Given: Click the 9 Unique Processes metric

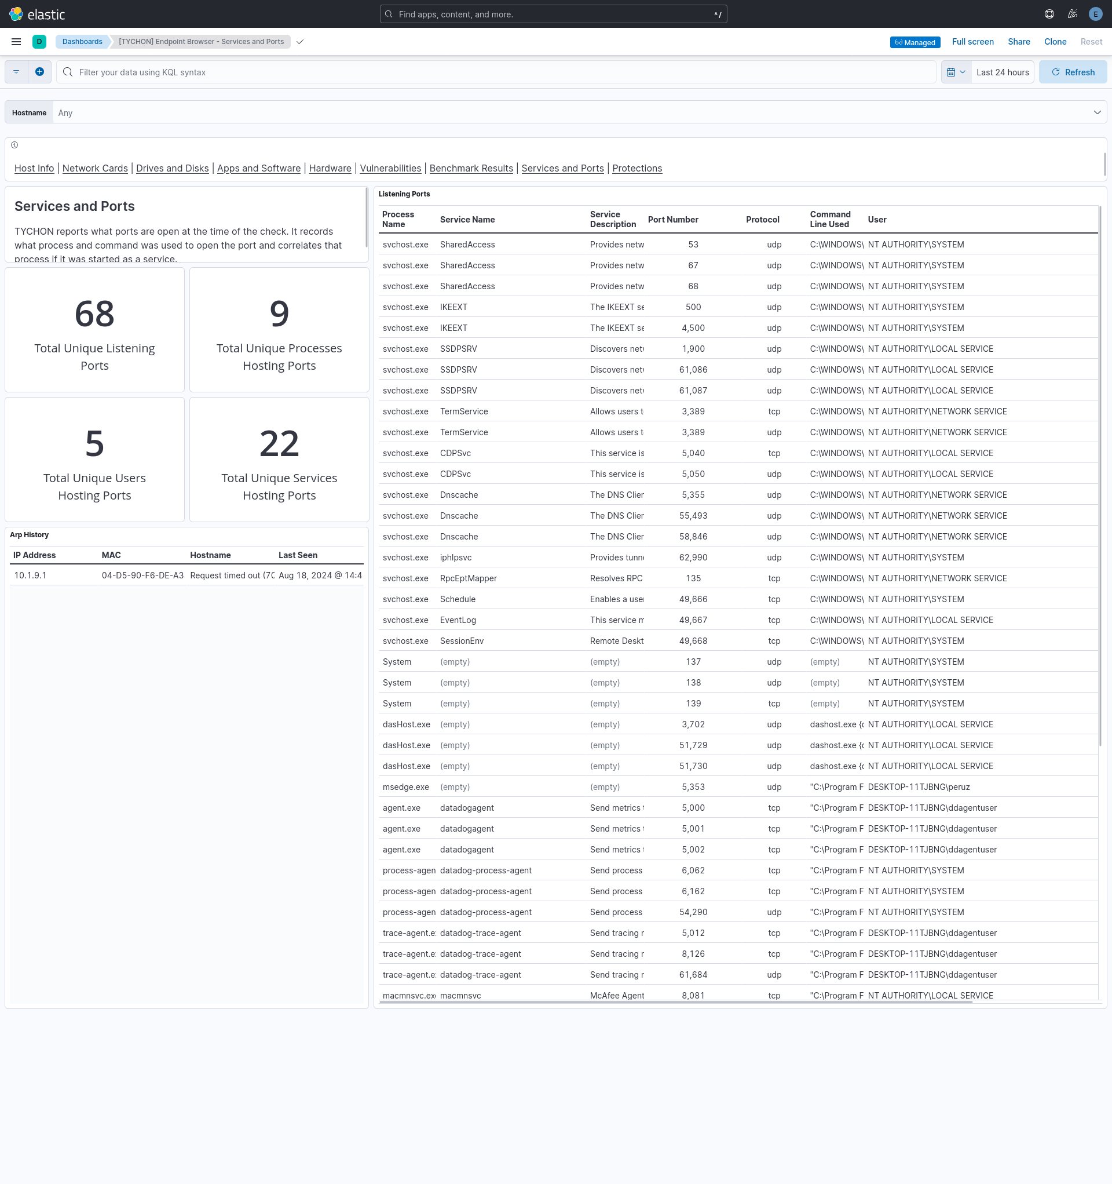Looking at the screenshot, I should click(x=279, y=330).
